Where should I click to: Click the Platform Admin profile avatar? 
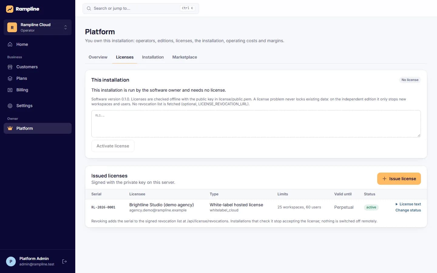pos(11,261)
